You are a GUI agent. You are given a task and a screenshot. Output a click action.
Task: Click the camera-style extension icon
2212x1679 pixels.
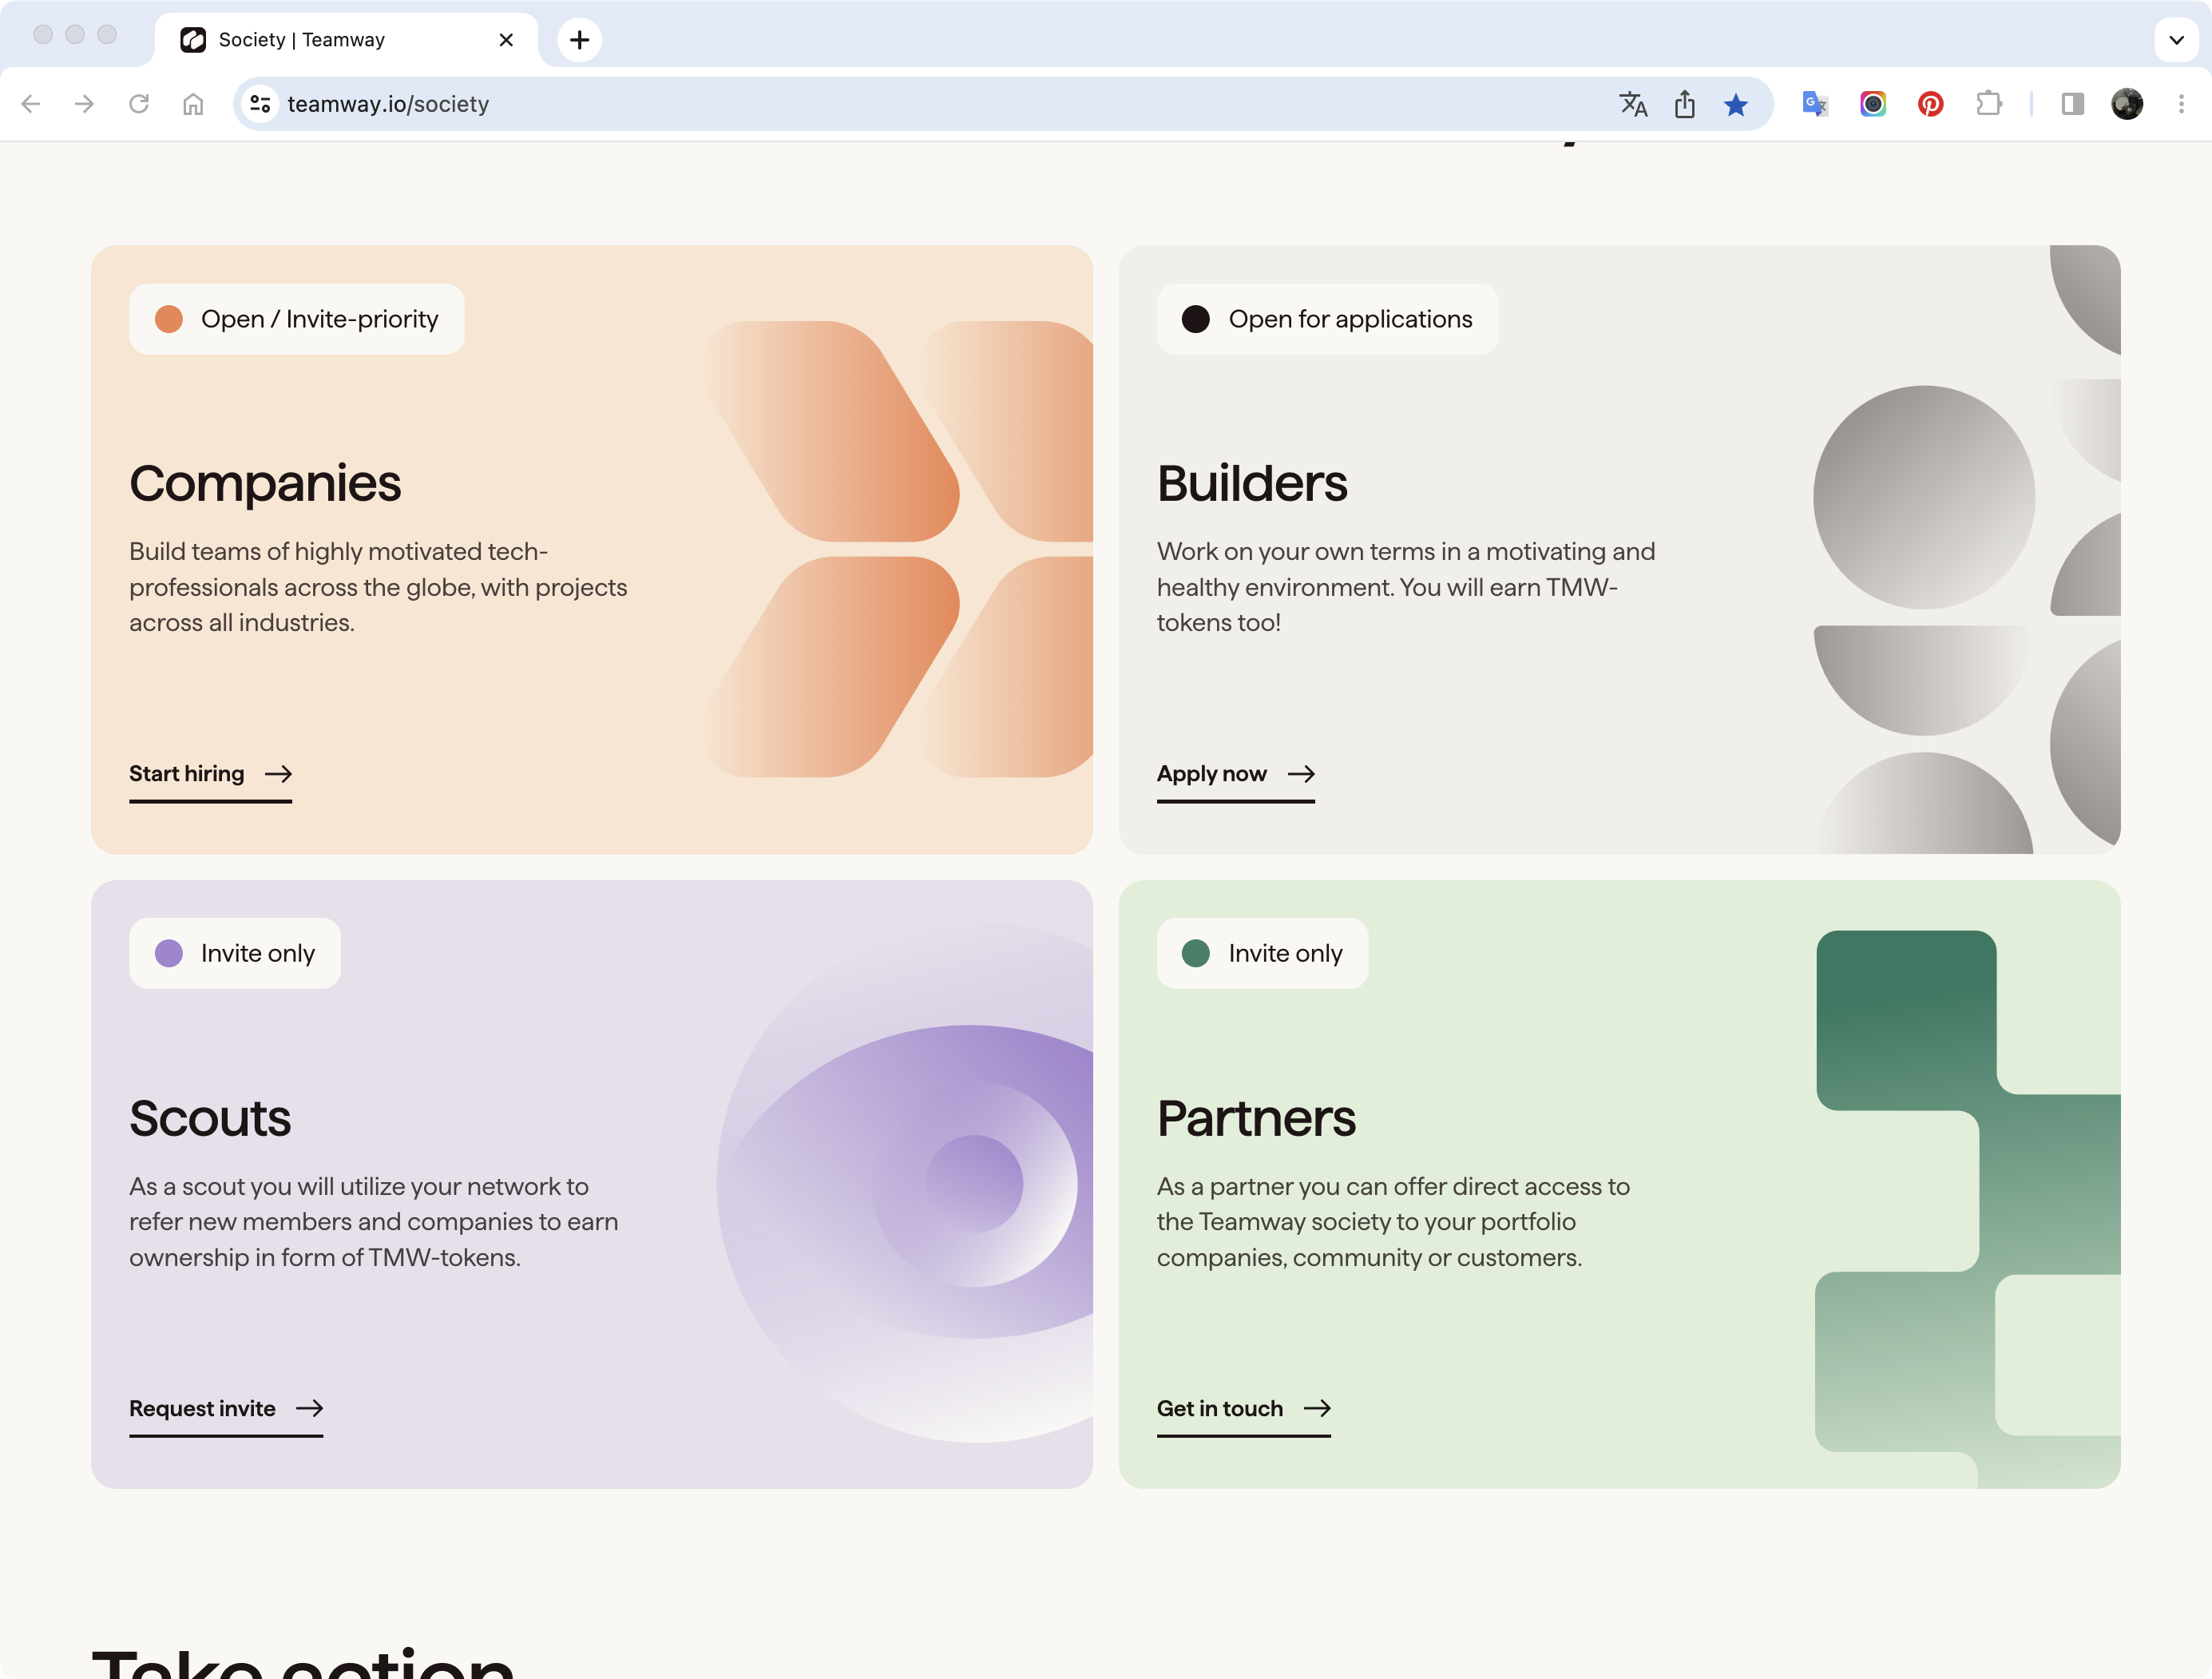click(x=1873, y=104)
